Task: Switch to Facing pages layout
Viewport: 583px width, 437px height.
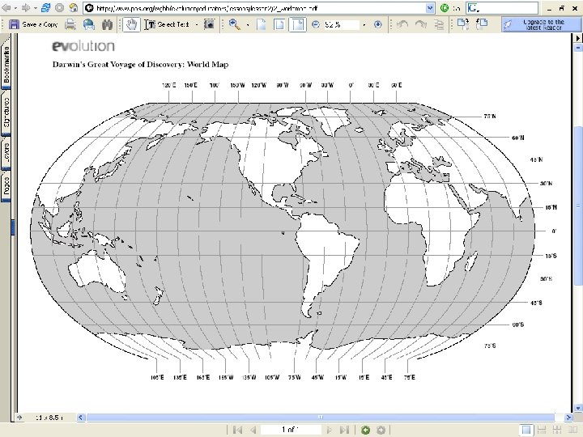Action: (x=572, y=430)
